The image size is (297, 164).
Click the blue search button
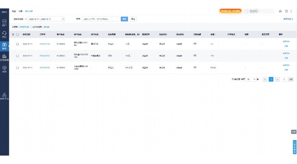click(124, 19)
